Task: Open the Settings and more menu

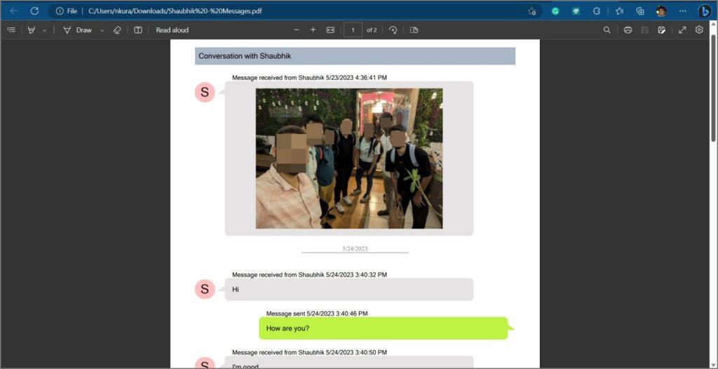Action: click(683, 11)
